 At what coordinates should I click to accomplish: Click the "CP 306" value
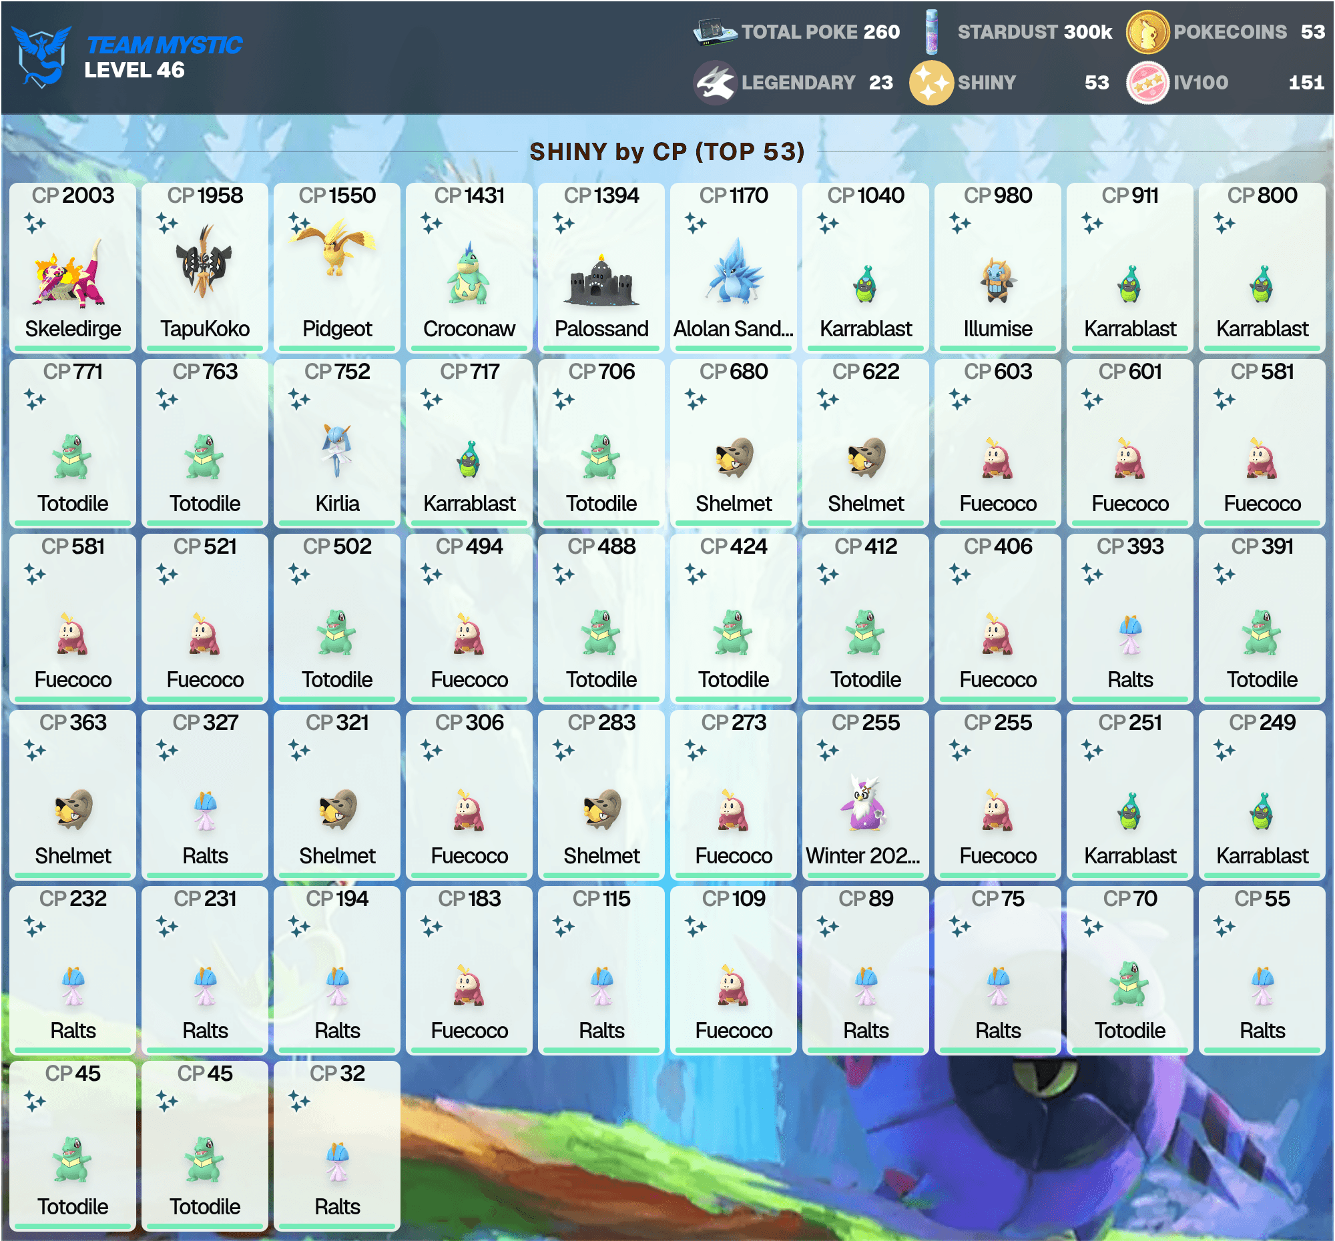pyautogui.click(x=469, y=722)
